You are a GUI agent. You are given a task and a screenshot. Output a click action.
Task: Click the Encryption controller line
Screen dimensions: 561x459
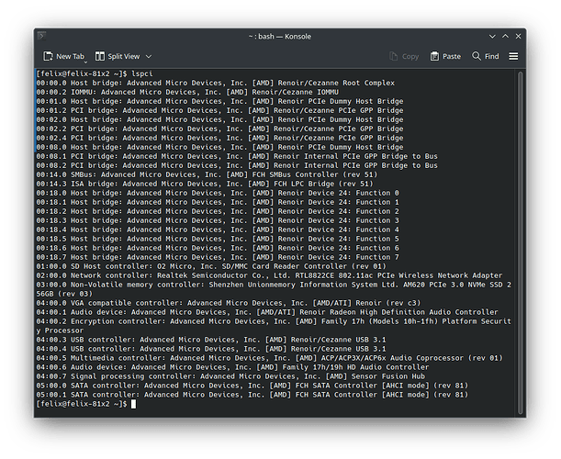tap(275, 321)
